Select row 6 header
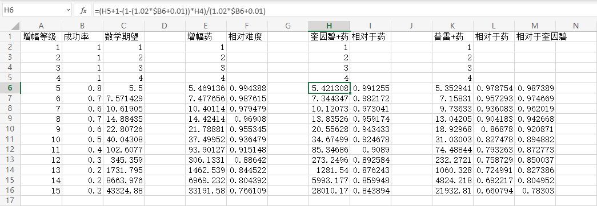The width and height of the screenshot is (597, 206). (x=10, y=88)
